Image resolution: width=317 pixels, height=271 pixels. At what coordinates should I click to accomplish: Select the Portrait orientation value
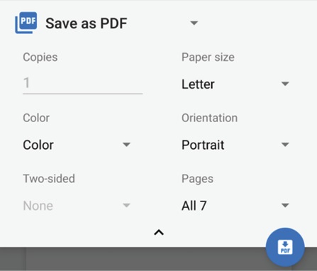pyautogui.click(x=203, y=145)
